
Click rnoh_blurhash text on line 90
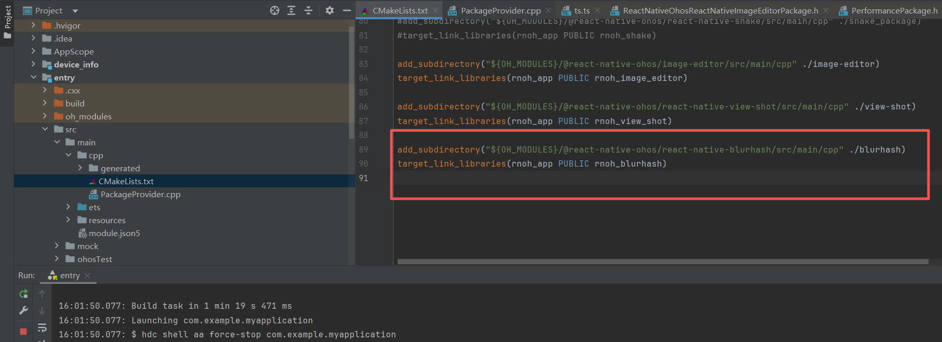click(x=628, y=163)
